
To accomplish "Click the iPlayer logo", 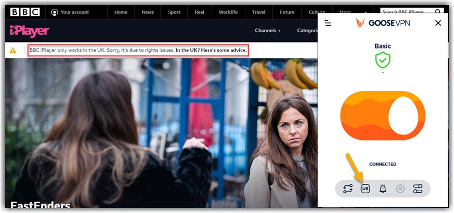I will [x=30, y=31].
